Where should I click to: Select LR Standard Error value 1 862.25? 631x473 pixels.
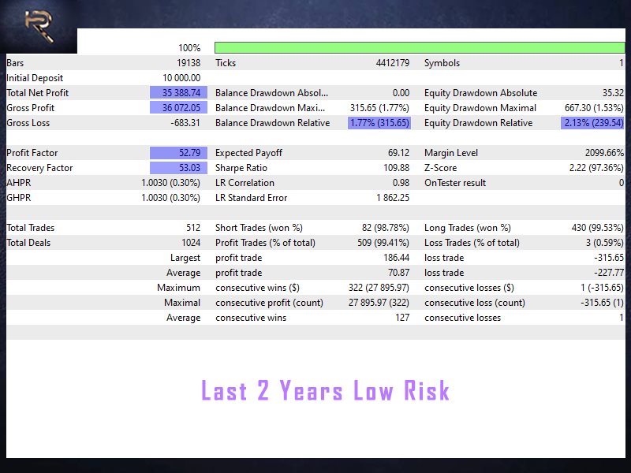pos(393,198)
